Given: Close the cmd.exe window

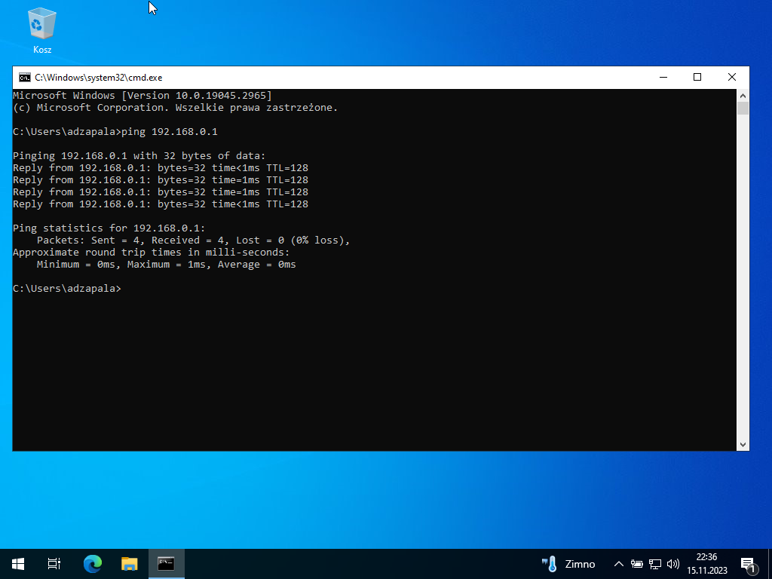Looking at the screenshot, I should pos(731,78).
